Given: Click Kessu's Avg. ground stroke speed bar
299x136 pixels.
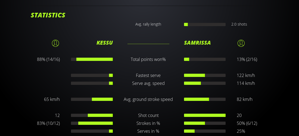Looking at the screenshot, I should tap(92, 99).
